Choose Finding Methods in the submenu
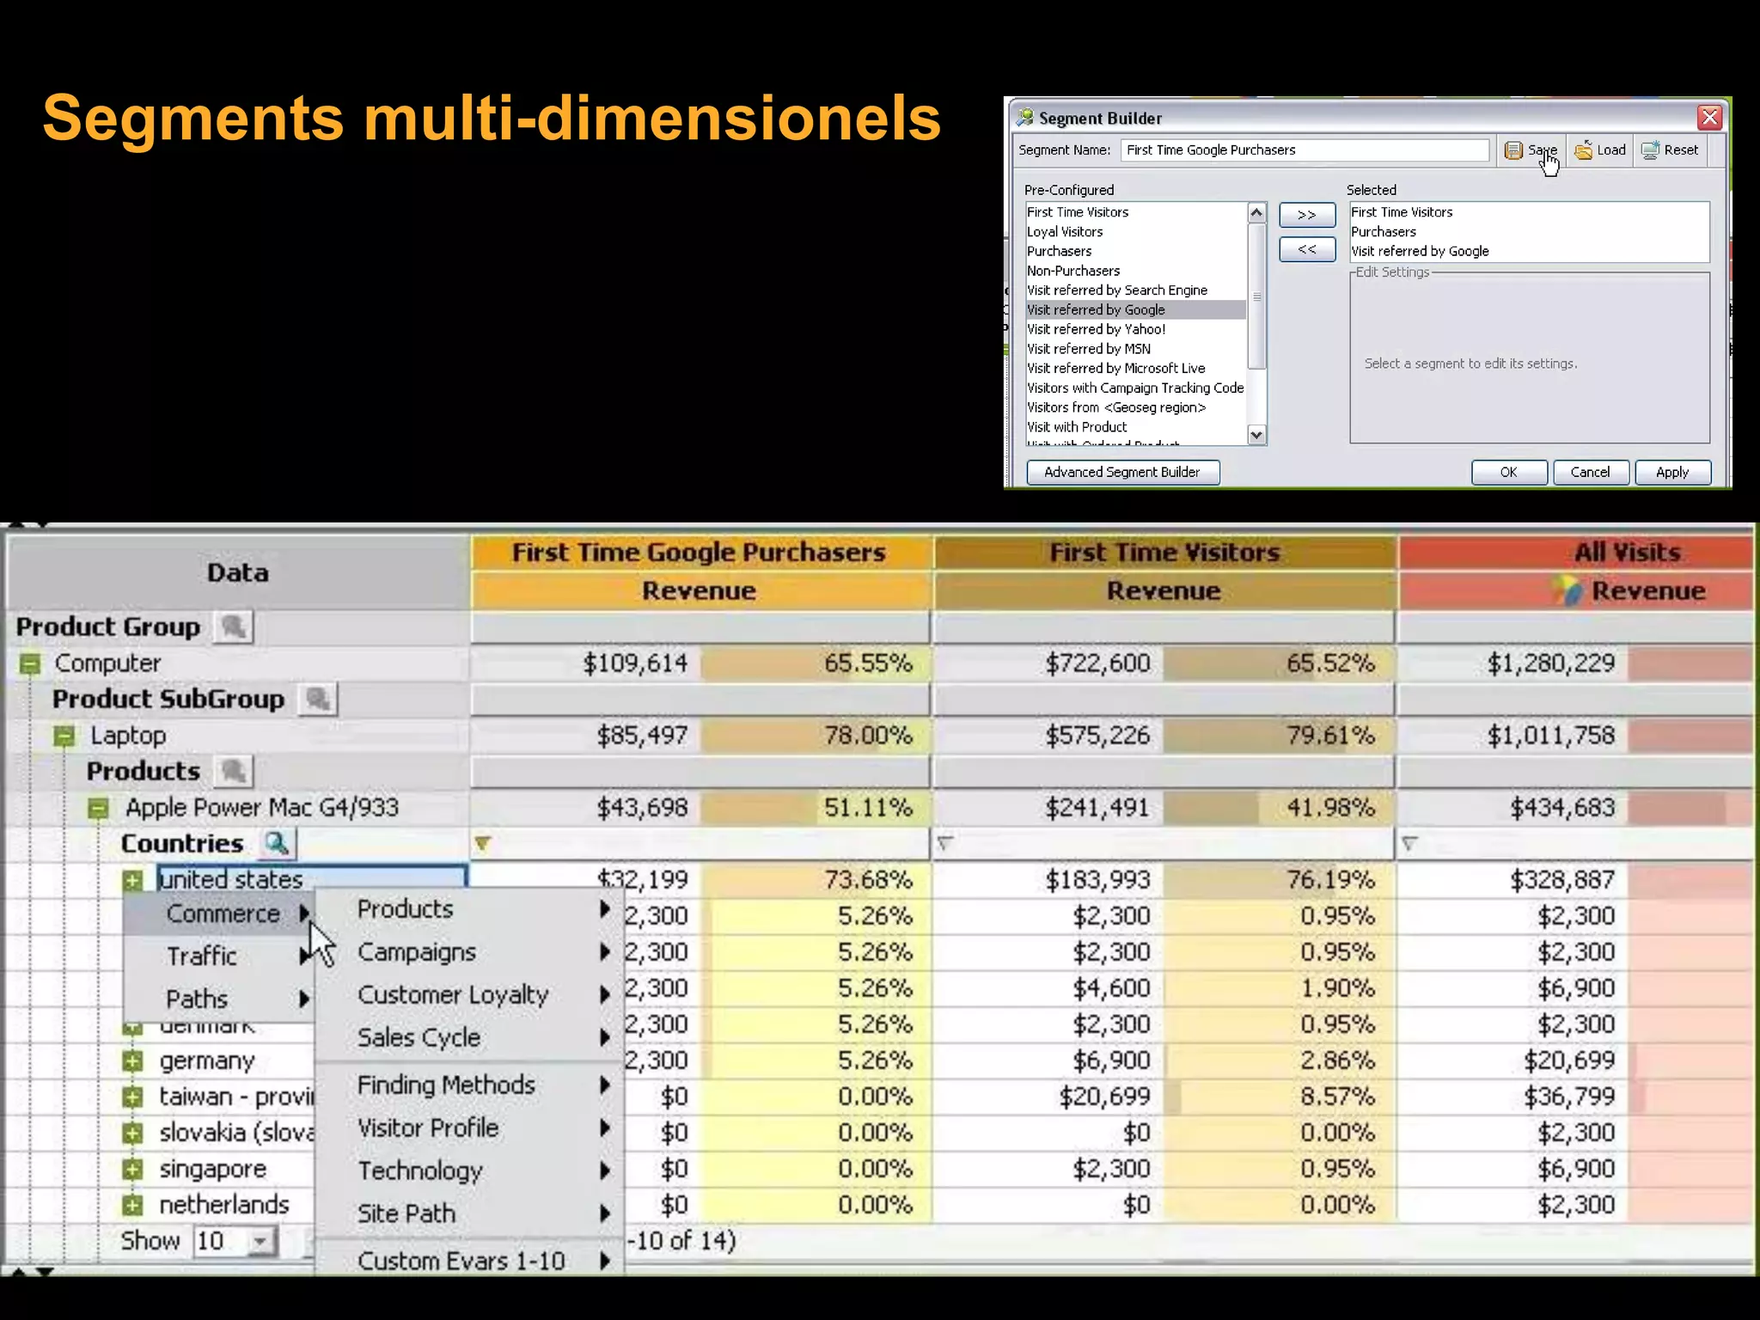1760x1320 pixels. (x=469, y=1085)
